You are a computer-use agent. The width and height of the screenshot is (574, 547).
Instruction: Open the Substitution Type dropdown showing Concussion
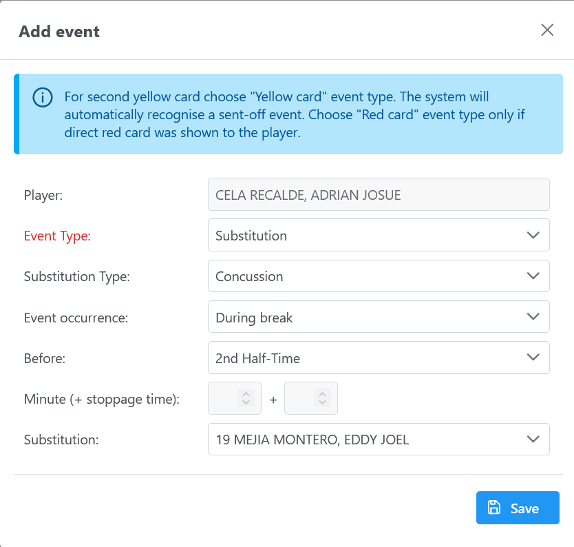pos(378,276)
